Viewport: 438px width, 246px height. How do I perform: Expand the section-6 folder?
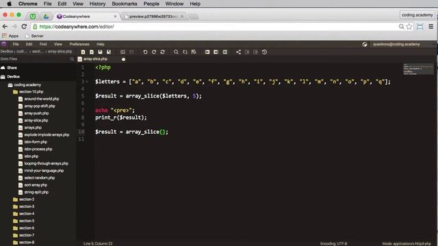coord(27,228)
